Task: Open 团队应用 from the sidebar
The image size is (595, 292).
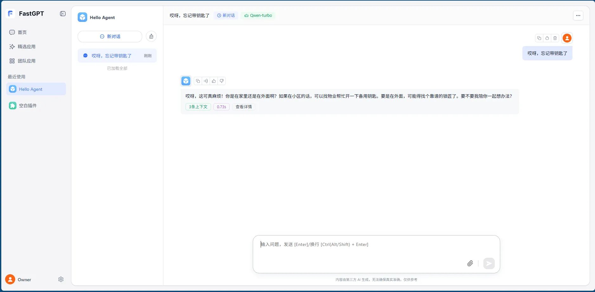Action: click(x=26, y=61)
